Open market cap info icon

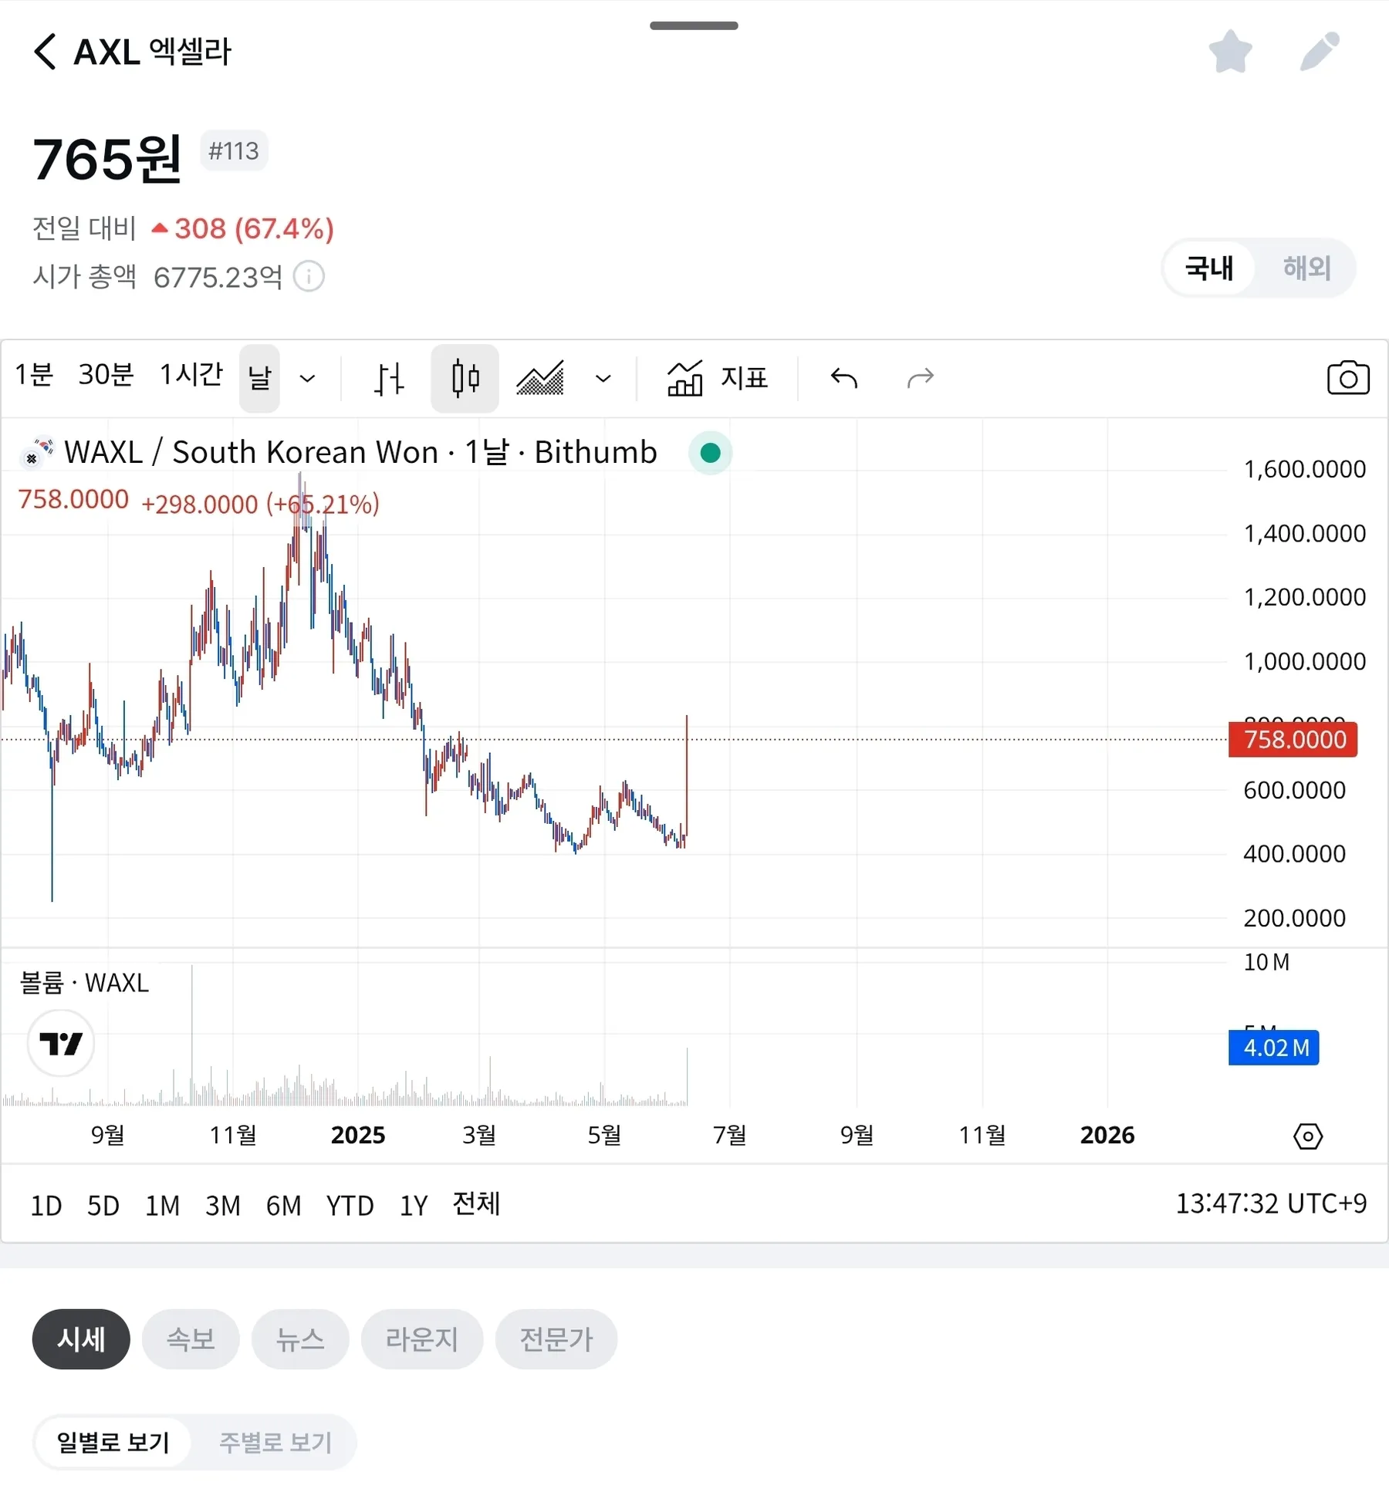click(309, 276)
